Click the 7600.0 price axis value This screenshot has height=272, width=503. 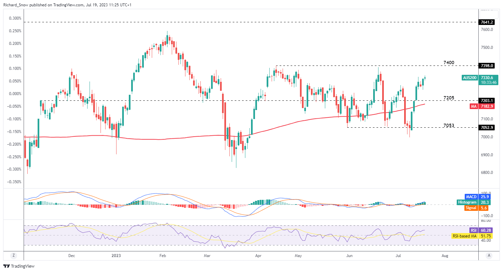pos(487,30)
